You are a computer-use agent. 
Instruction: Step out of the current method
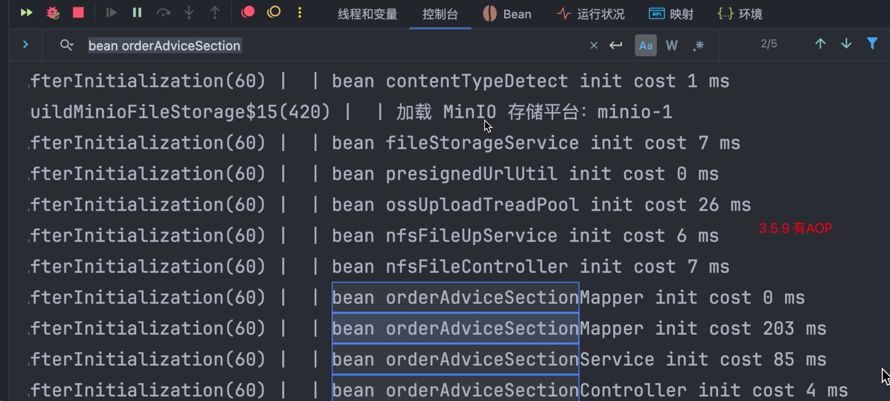pos(215,13)
